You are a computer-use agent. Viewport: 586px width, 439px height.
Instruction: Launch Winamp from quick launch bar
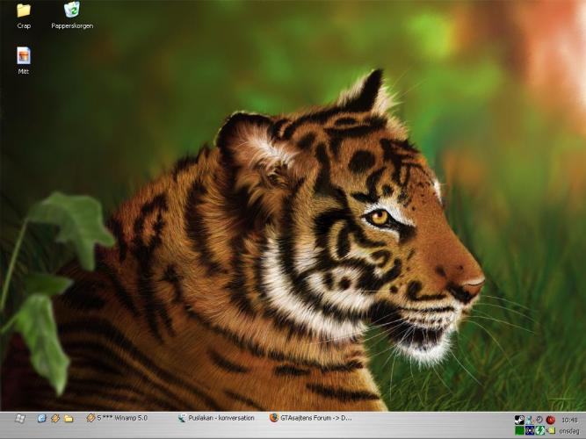(x=54, y=418)
